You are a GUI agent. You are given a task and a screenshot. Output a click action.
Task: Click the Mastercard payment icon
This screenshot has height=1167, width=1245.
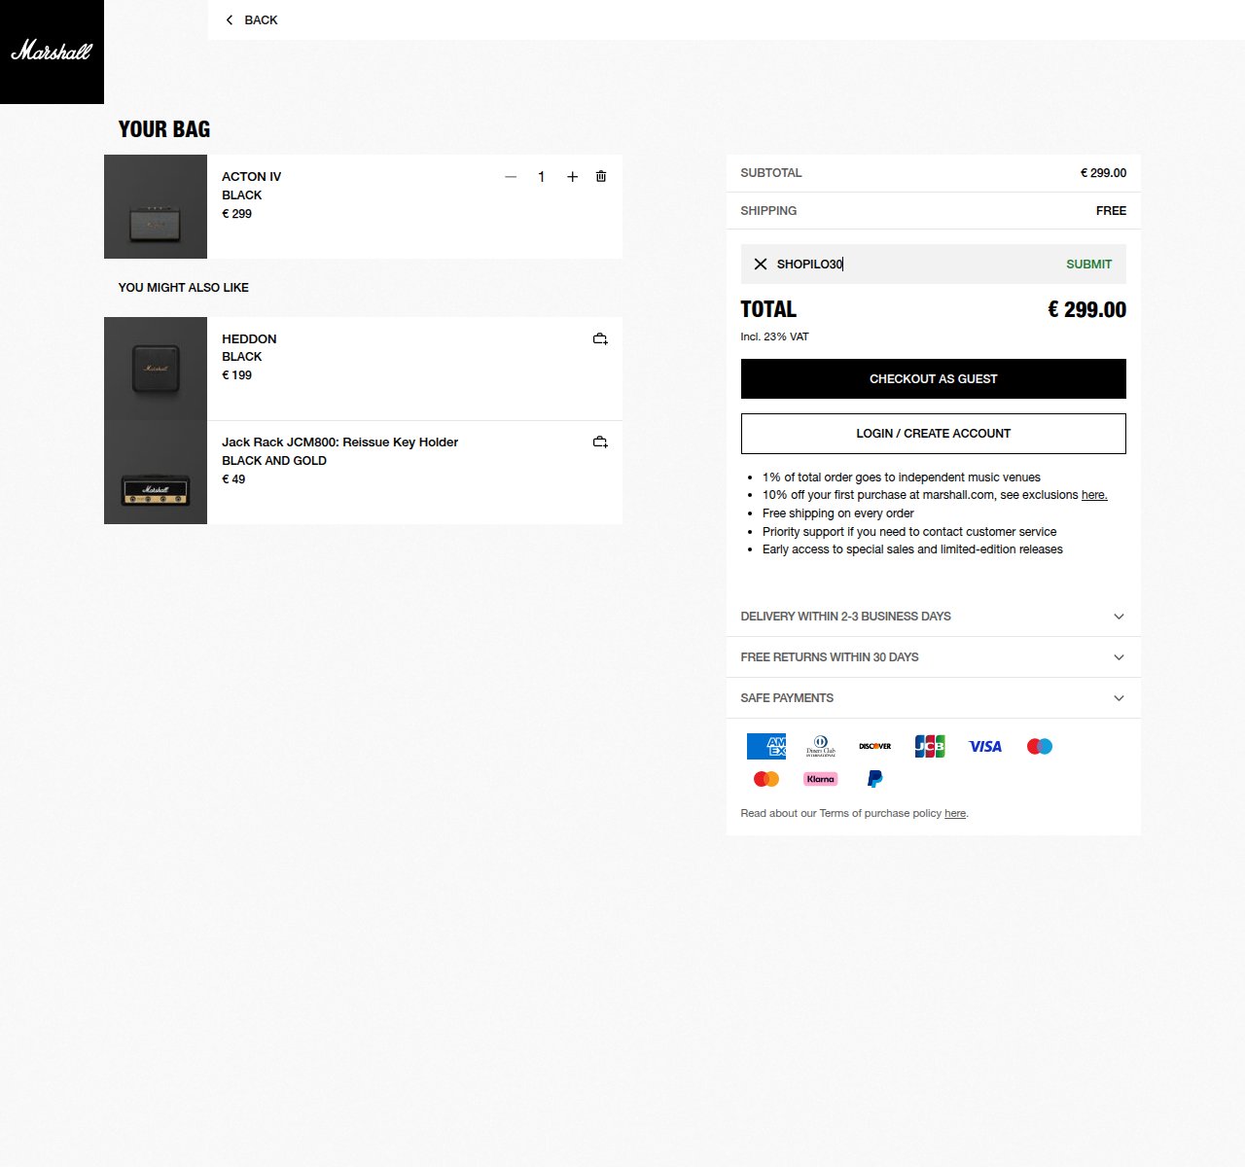click(x=766, y=779)
